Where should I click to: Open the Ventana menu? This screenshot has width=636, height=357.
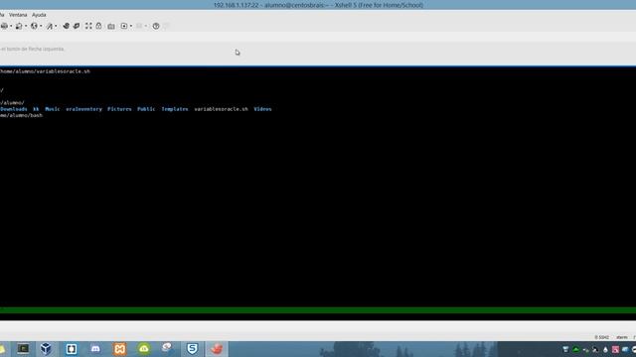click(18, 15)
